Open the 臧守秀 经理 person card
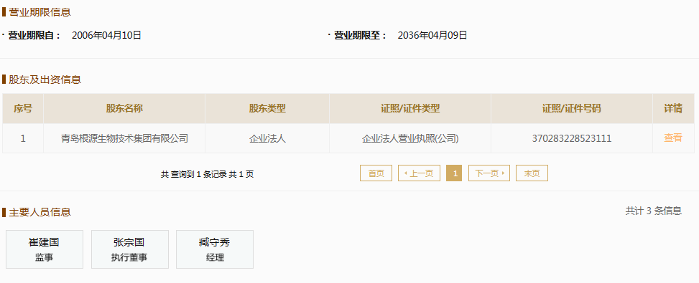Image resolution: width=699 pixels, height=283 pixels. coord(215,249)
